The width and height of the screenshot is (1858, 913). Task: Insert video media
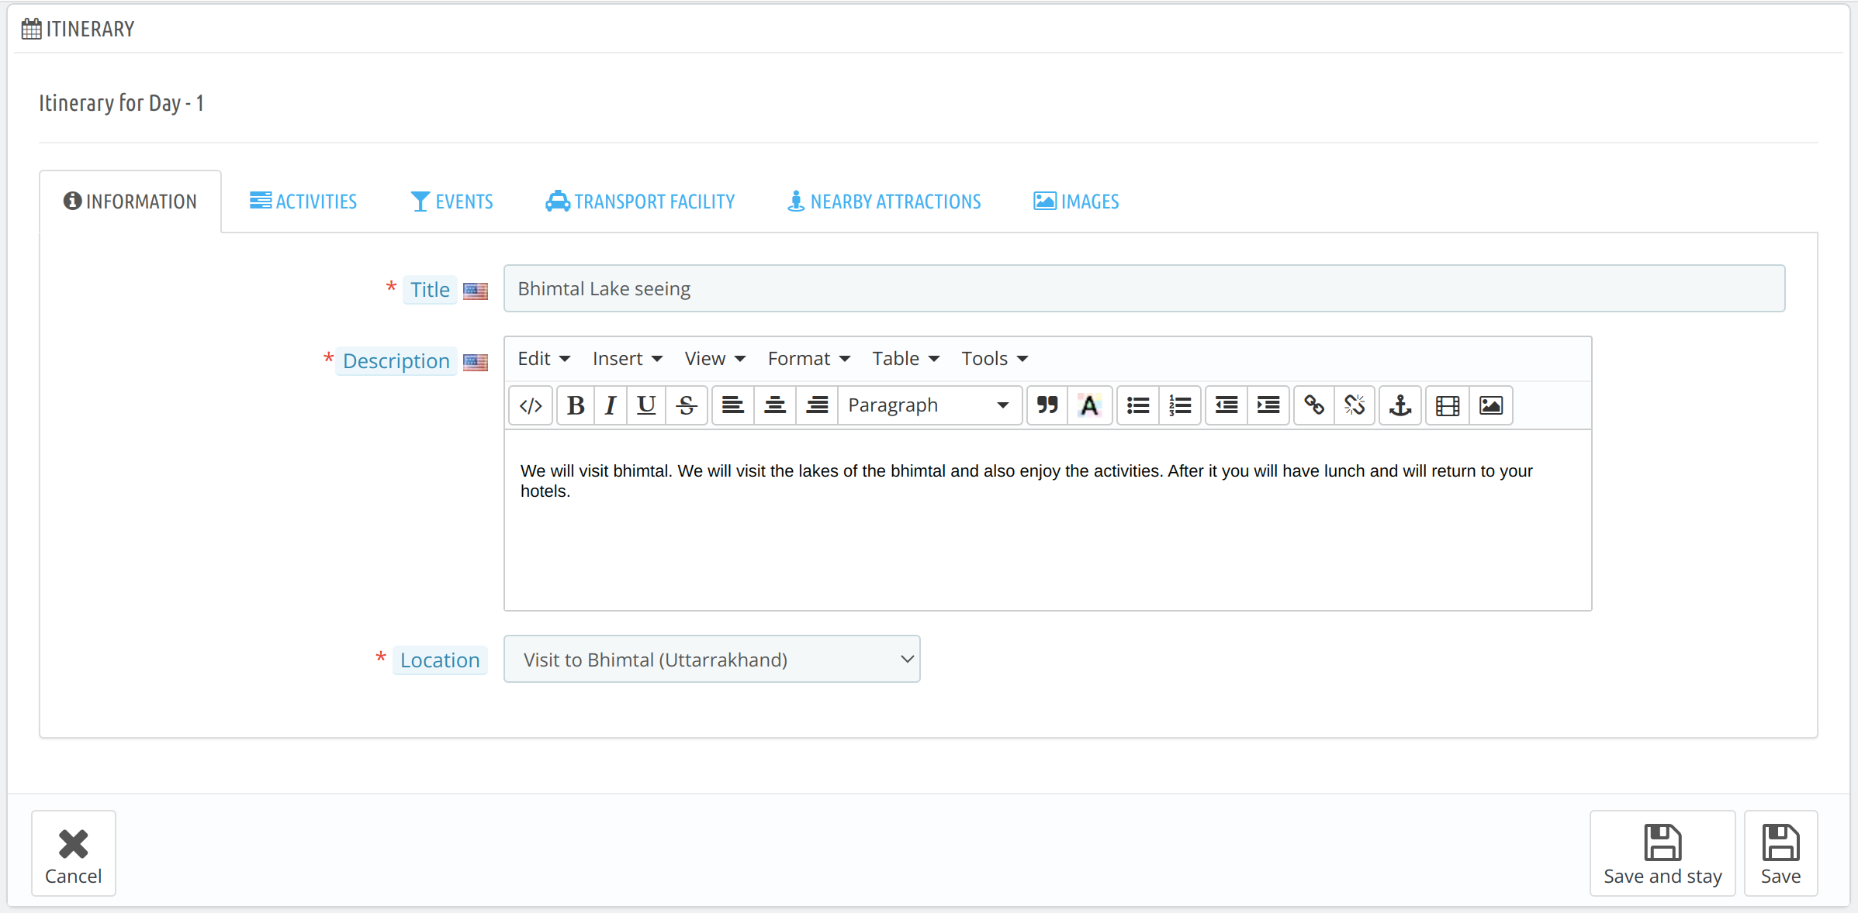click(x=1448, y=405)
